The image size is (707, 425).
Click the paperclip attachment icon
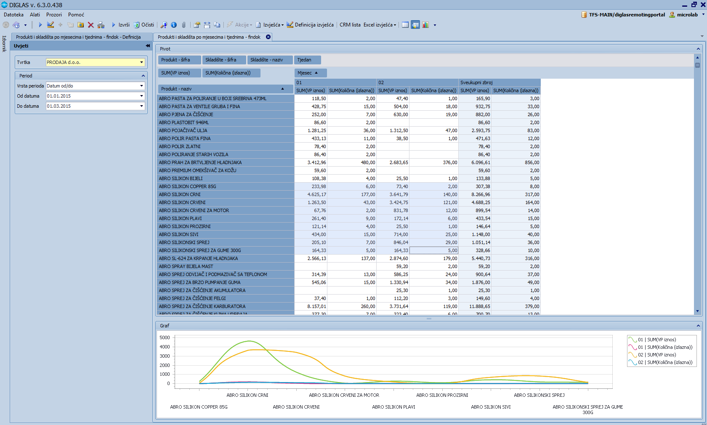coord(183,25)
